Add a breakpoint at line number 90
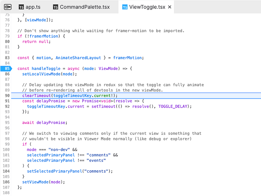Image resolution: width=261 pixels, height=196 pixels. (x=7, y=96)
